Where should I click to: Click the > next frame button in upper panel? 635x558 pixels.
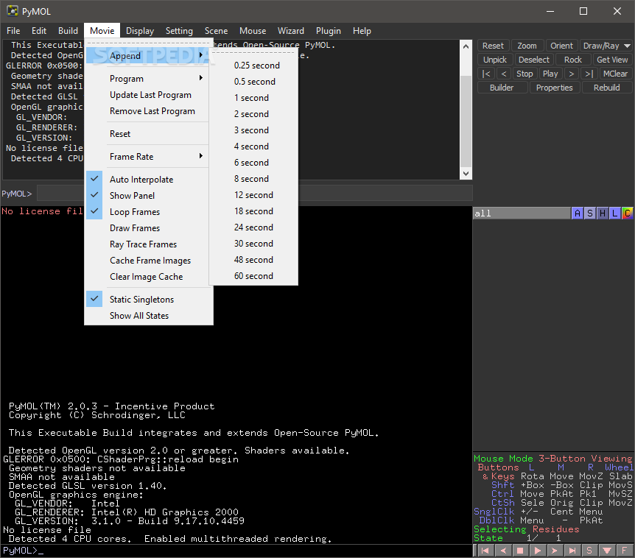tap(572, 74)
